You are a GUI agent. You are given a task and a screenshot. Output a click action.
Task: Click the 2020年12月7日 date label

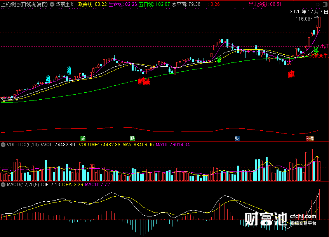click(309, 12)
